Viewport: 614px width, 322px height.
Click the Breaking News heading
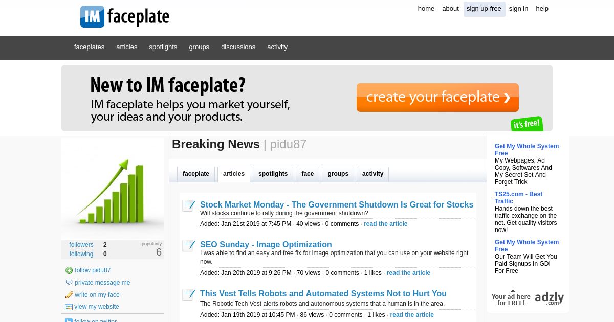click(216, 144)
